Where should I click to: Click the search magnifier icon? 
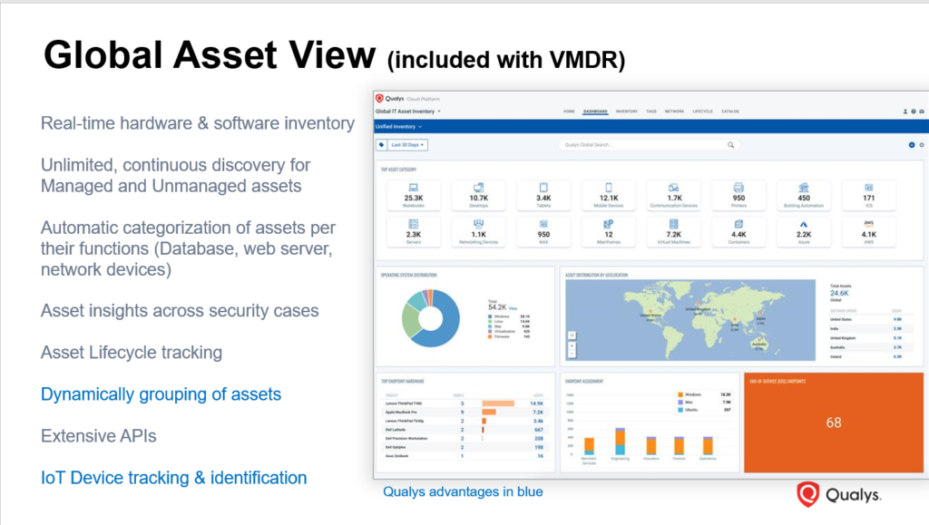pos(730,145)
